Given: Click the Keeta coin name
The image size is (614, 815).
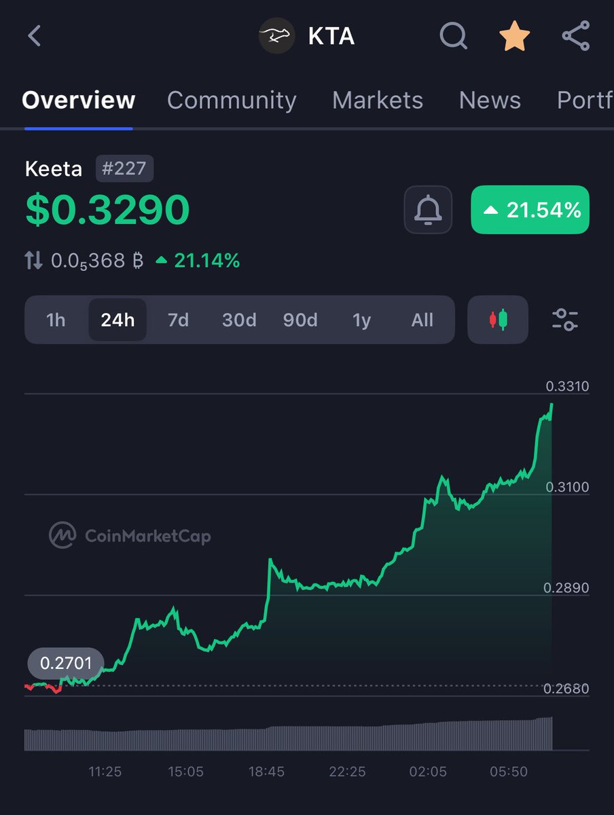Looking at the screenshot, I should [54, 168].
